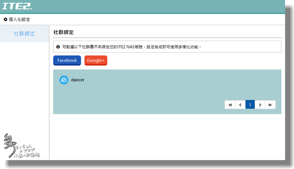
Task: Jump to last page with double-right arrow
Action: [270, 105]
